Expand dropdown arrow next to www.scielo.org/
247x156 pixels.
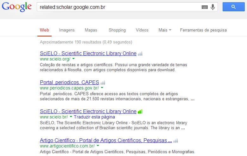(x=73, y=59)
